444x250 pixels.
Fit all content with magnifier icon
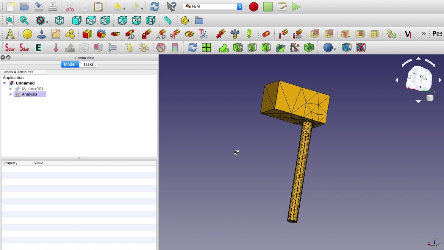[10, 20]
